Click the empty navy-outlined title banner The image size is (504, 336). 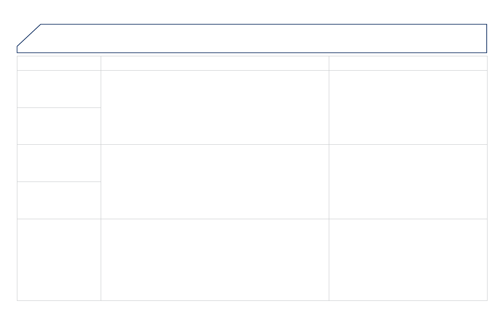262,39
